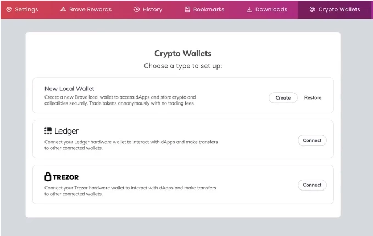The width and height of the screenshot is (373, 236).
Task: Click the Crypto Wallets icon
Action: (x=312, y=9)
